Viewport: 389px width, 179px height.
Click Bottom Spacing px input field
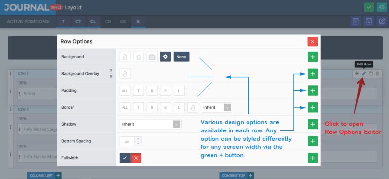tap(127, 141)
